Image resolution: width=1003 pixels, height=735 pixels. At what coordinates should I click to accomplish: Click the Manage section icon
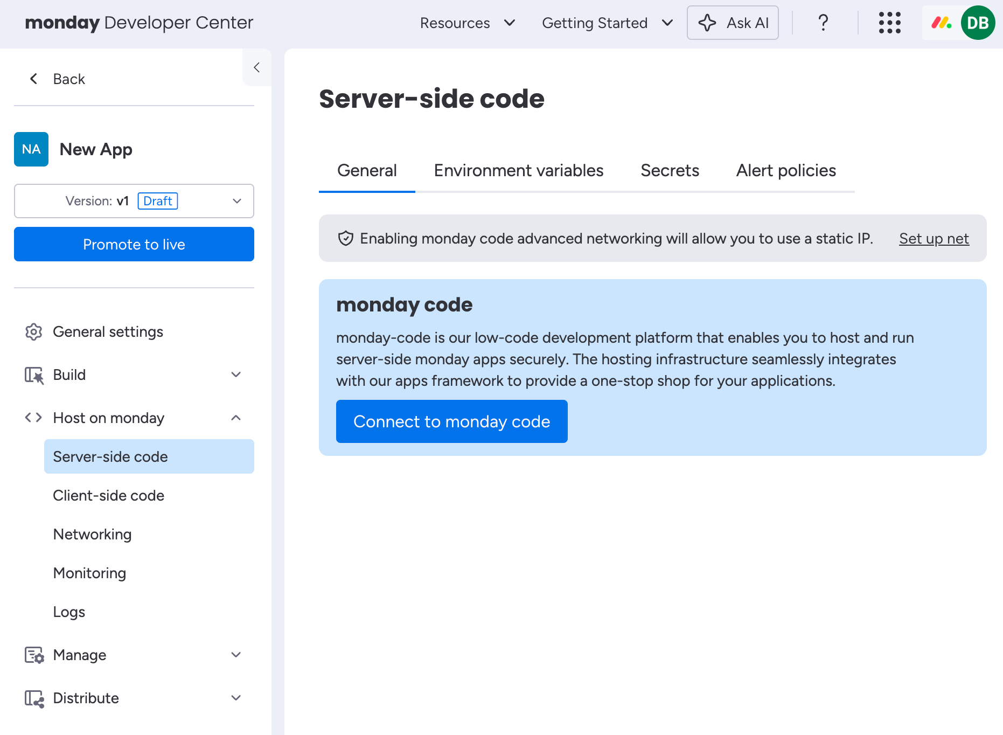coord(34,655)
